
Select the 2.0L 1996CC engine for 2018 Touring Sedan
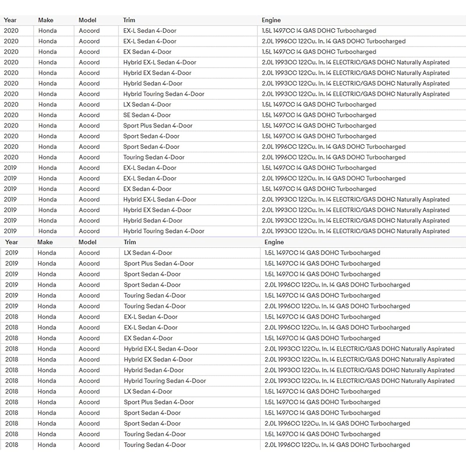[363, 445]
